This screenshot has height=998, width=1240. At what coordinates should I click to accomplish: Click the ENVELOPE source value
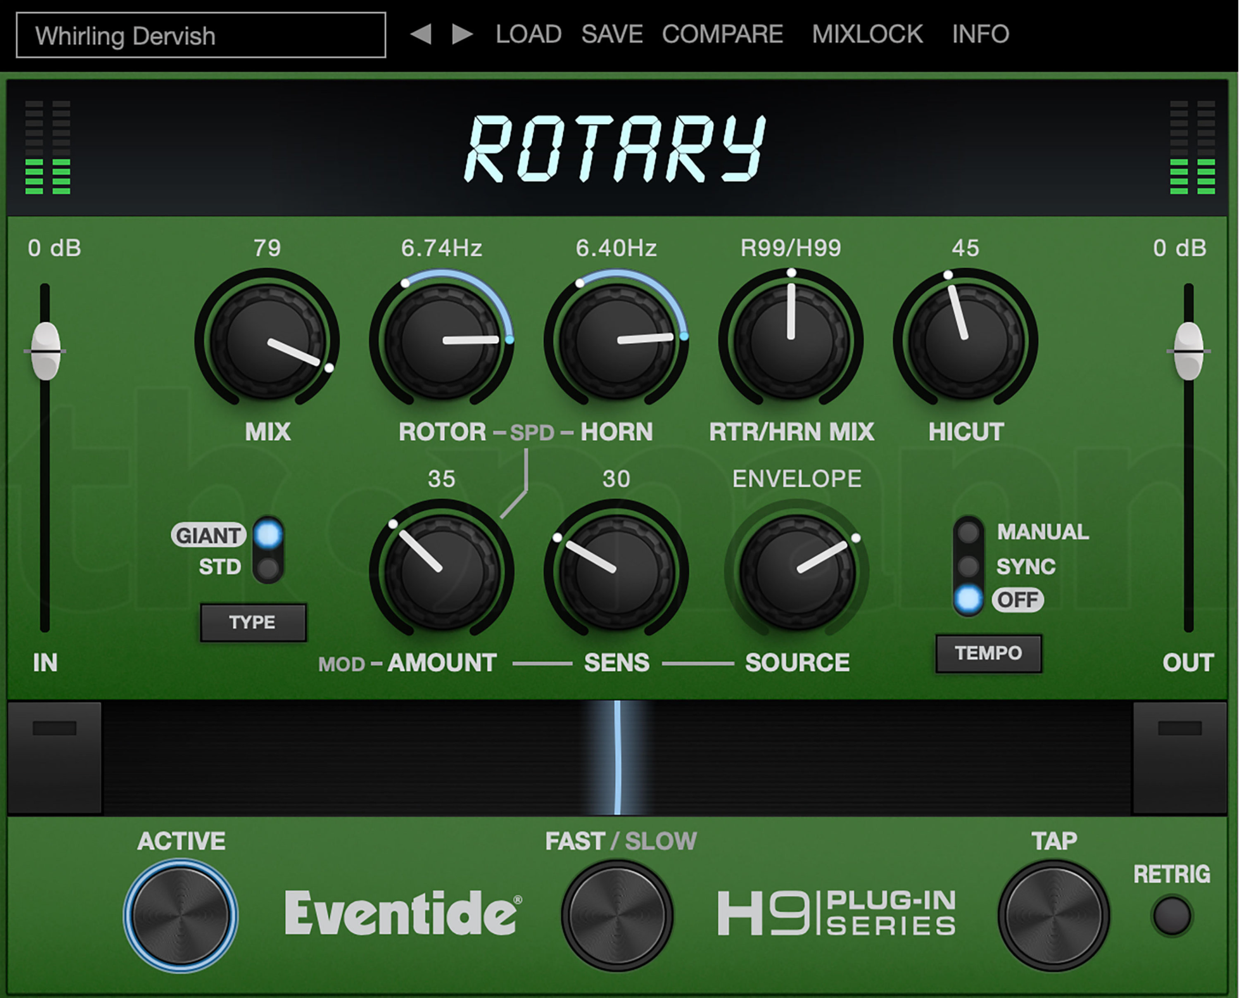(797, 479)
